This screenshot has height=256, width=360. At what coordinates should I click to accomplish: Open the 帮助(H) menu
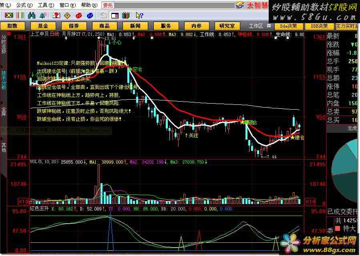tap(89, 5)
